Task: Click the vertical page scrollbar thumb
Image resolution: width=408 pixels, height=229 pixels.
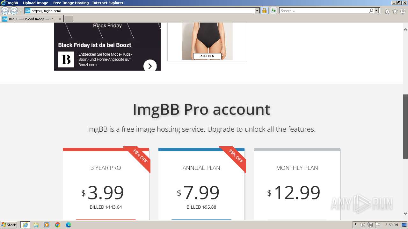Action: coord(405,126)
